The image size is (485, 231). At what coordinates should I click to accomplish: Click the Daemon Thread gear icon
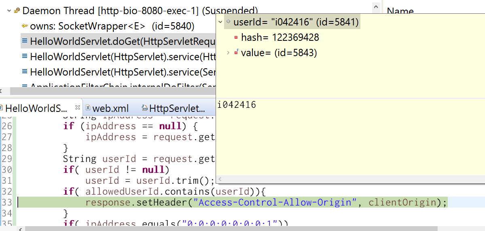pos(17,11)
